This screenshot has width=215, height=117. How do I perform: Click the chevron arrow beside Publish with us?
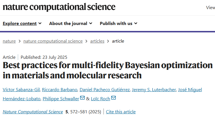136,24
